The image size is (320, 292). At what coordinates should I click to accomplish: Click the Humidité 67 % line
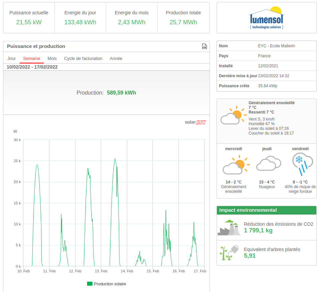[261, 124]
